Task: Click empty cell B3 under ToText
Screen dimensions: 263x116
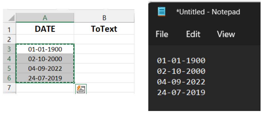Action: (104, 50)
